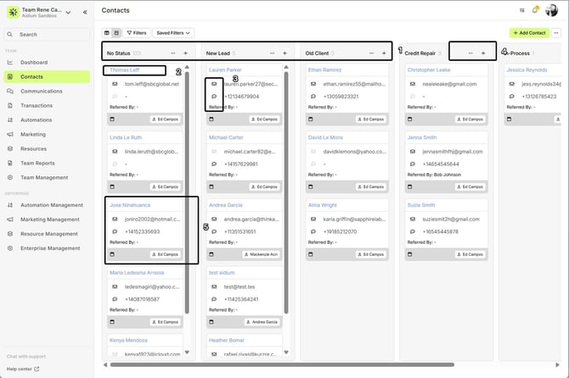
Task: Collapse the New Lead column
Action: pyautogui.click(x=272, y=53)
